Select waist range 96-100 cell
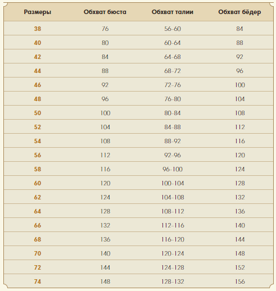Image resolution: width=276 pixels, height=291 pixels. coord(173,169)
